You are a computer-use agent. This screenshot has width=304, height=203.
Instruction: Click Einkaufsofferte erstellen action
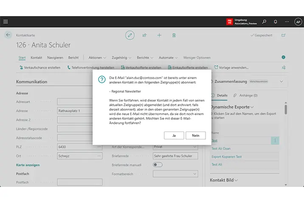pos(188,68)
